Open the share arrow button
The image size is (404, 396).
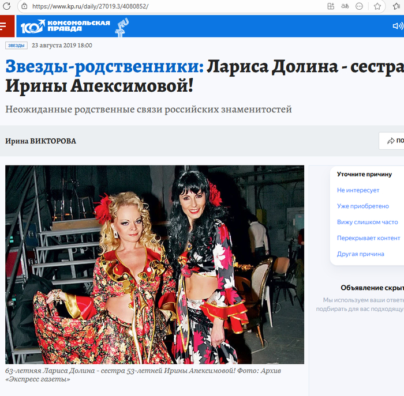coord(391,141)
